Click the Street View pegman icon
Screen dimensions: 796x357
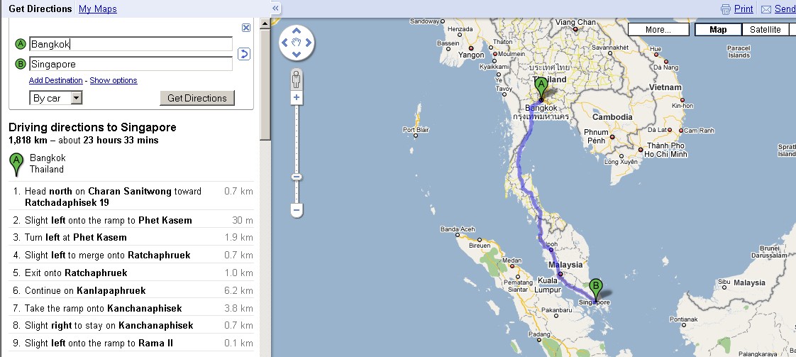click(x=297, y=78)
